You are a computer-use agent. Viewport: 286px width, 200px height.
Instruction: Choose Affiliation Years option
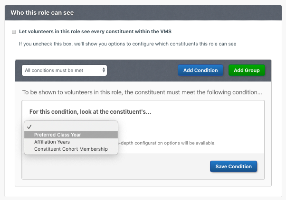tap(71, 142)
